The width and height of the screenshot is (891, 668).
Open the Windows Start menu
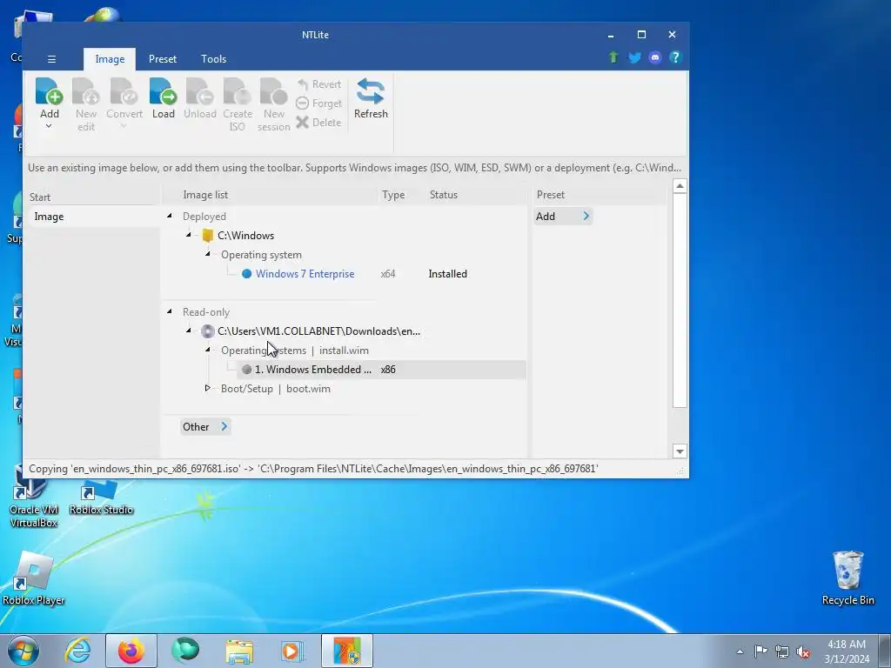23,651
